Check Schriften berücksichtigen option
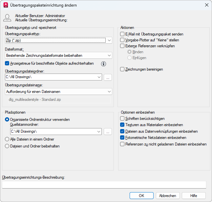This screenshot has height=202, width=212. (122, 119)
